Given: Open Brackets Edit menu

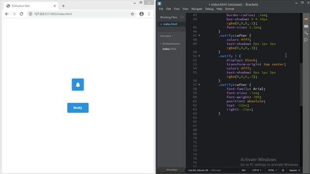Looking at the screenshot, I should pyautogui.click(x=169, y=9).
